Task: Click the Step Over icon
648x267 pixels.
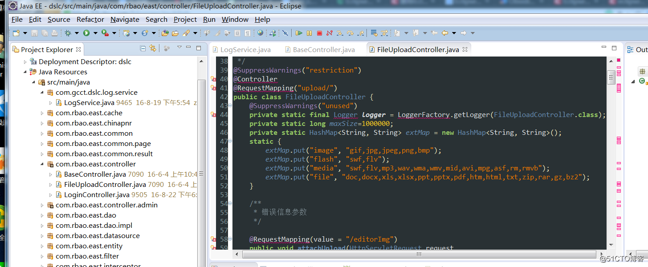Action: (x=350, y=33)
